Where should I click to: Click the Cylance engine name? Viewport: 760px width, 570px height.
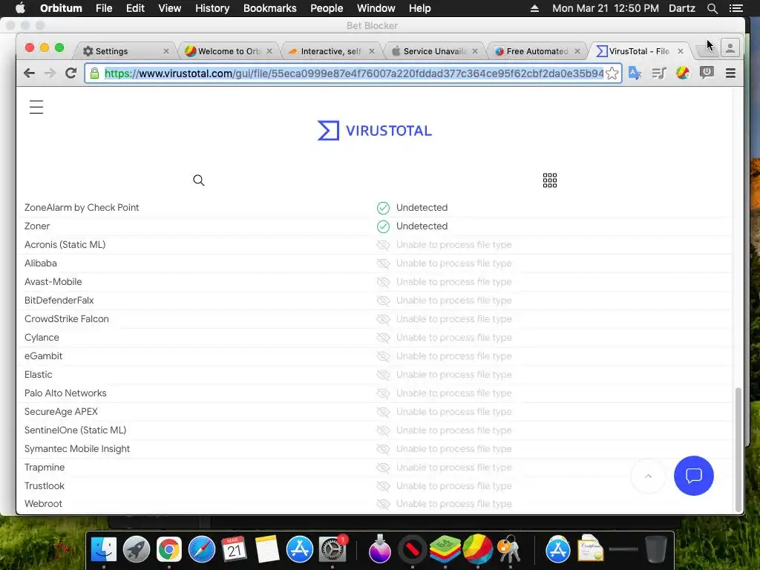(x=42, y=338)
